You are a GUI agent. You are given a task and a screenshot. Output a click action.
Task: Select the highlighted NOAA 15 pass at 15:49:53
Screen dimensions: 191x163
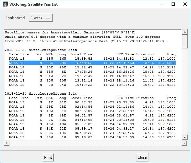coord(92,63)
